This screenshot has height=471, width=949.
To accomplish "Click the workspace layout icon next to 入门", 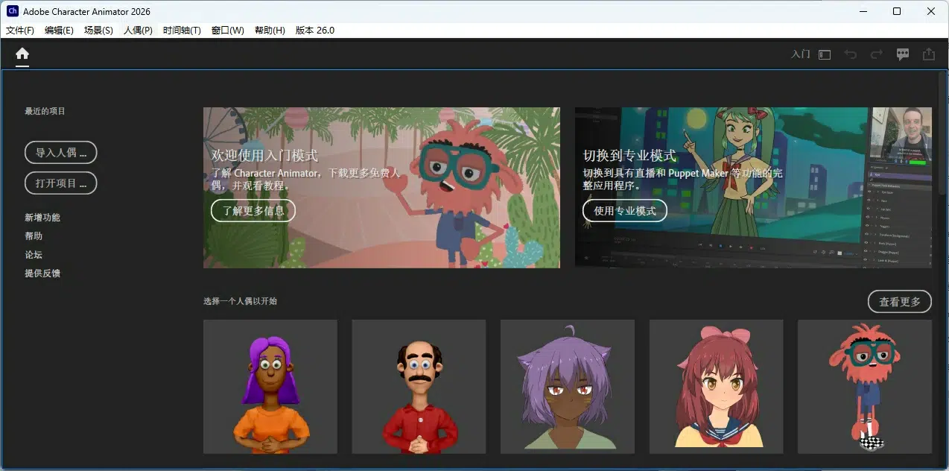I will pos(824,54).
